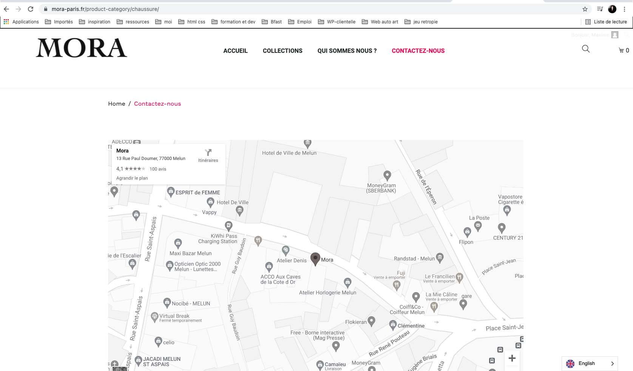633x371 pixels.
Task: Go to ACCUEIL menu item
Action: click(x=235, y=51)
